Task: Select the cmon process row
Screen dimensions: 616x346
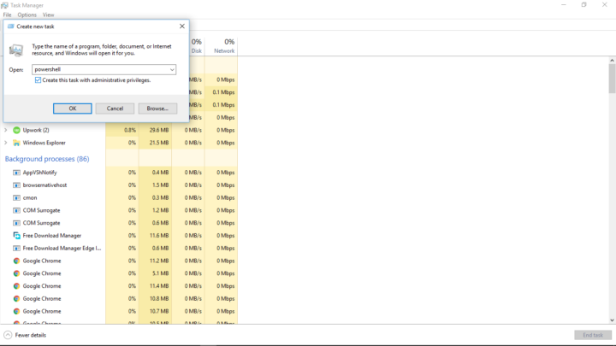Action: click(119, 197)
